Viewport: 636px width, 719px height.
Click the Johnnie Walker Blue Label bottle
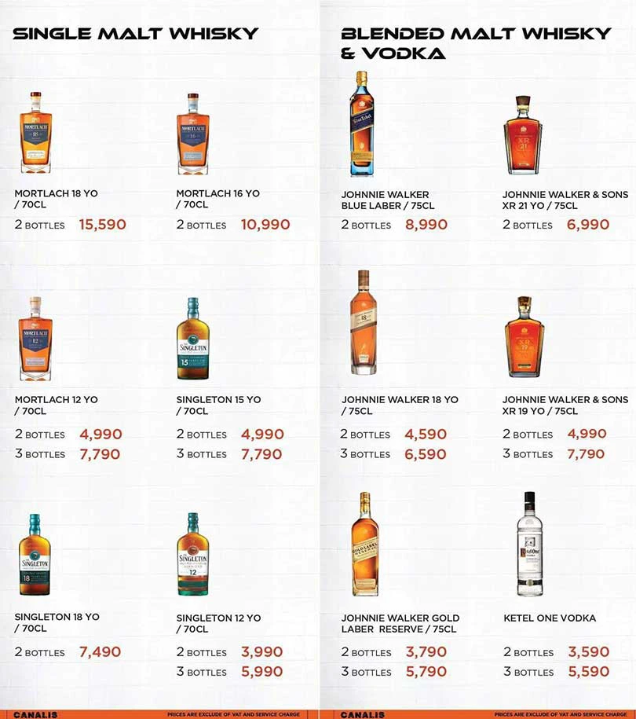[x=362, y=124]
